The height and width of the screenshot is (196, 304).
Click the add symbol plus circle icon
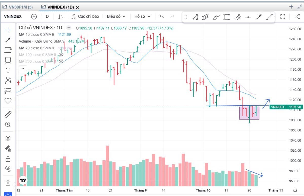tap(34, 16)
